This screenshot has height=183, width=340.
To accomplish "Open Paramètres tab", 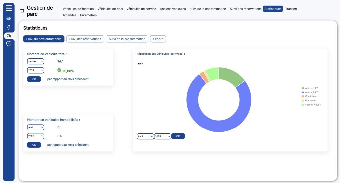I will 88,15.
